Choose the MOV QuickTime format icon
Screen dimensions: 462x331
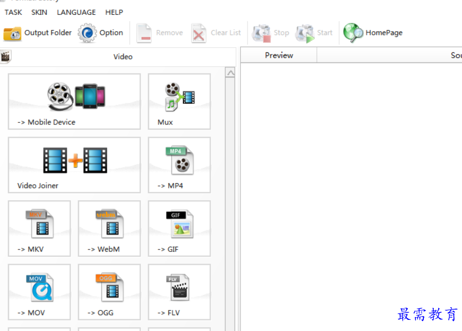(x=40, y=287)
